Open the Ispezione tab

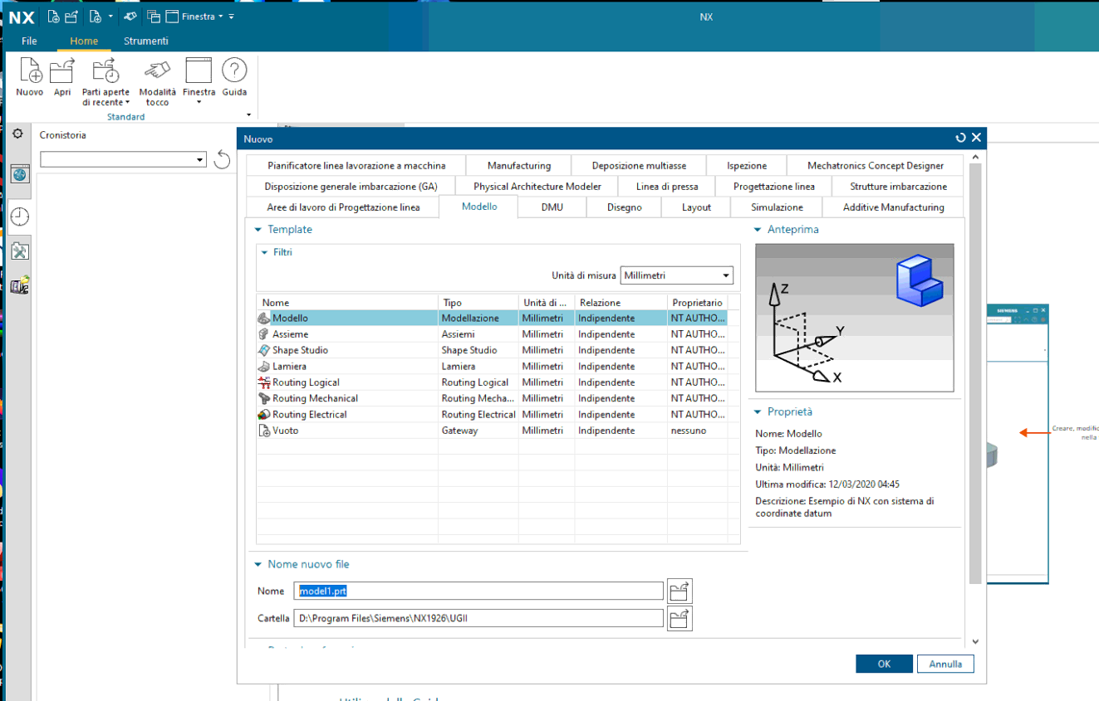[x=747, y=166]
